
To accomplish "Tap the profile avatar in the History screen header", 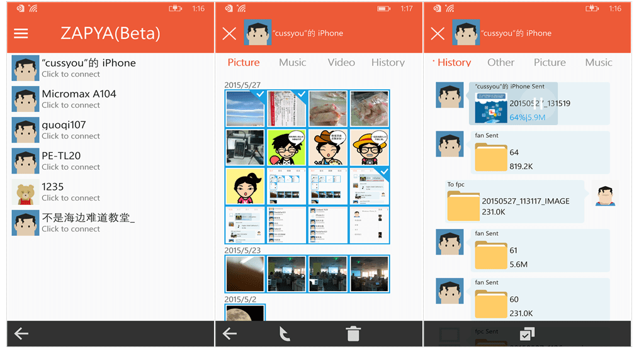I will pyautogui.click(x=466, y=32).
